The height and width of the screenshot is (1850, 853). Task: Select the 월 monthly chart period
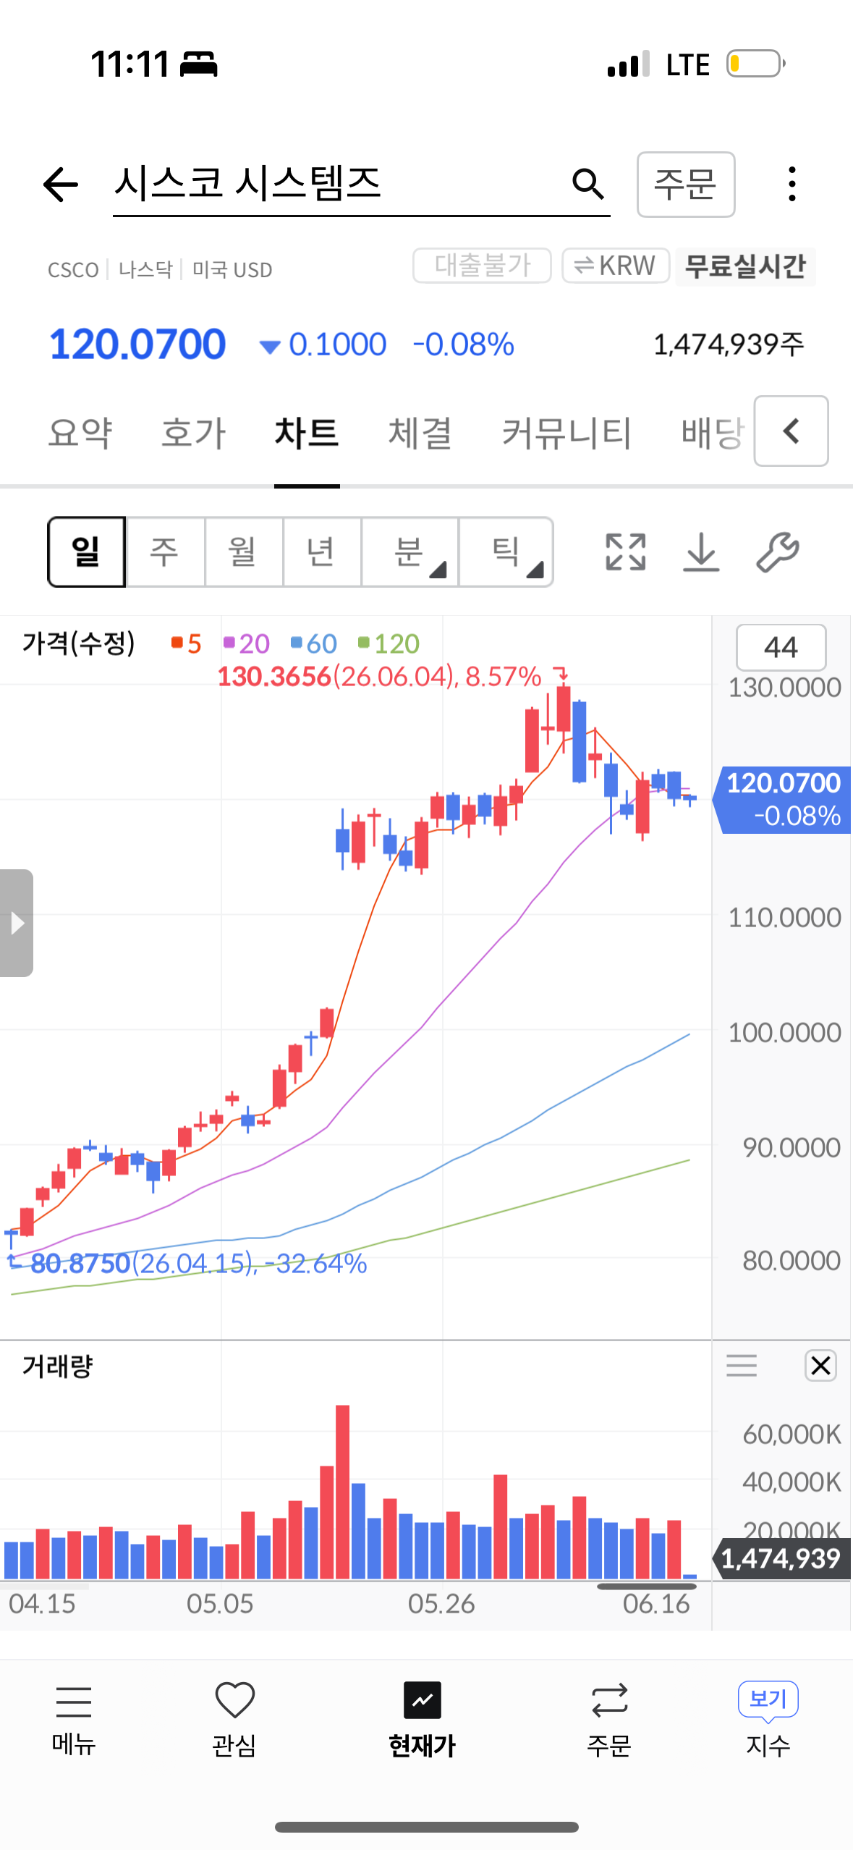(243, 552)
